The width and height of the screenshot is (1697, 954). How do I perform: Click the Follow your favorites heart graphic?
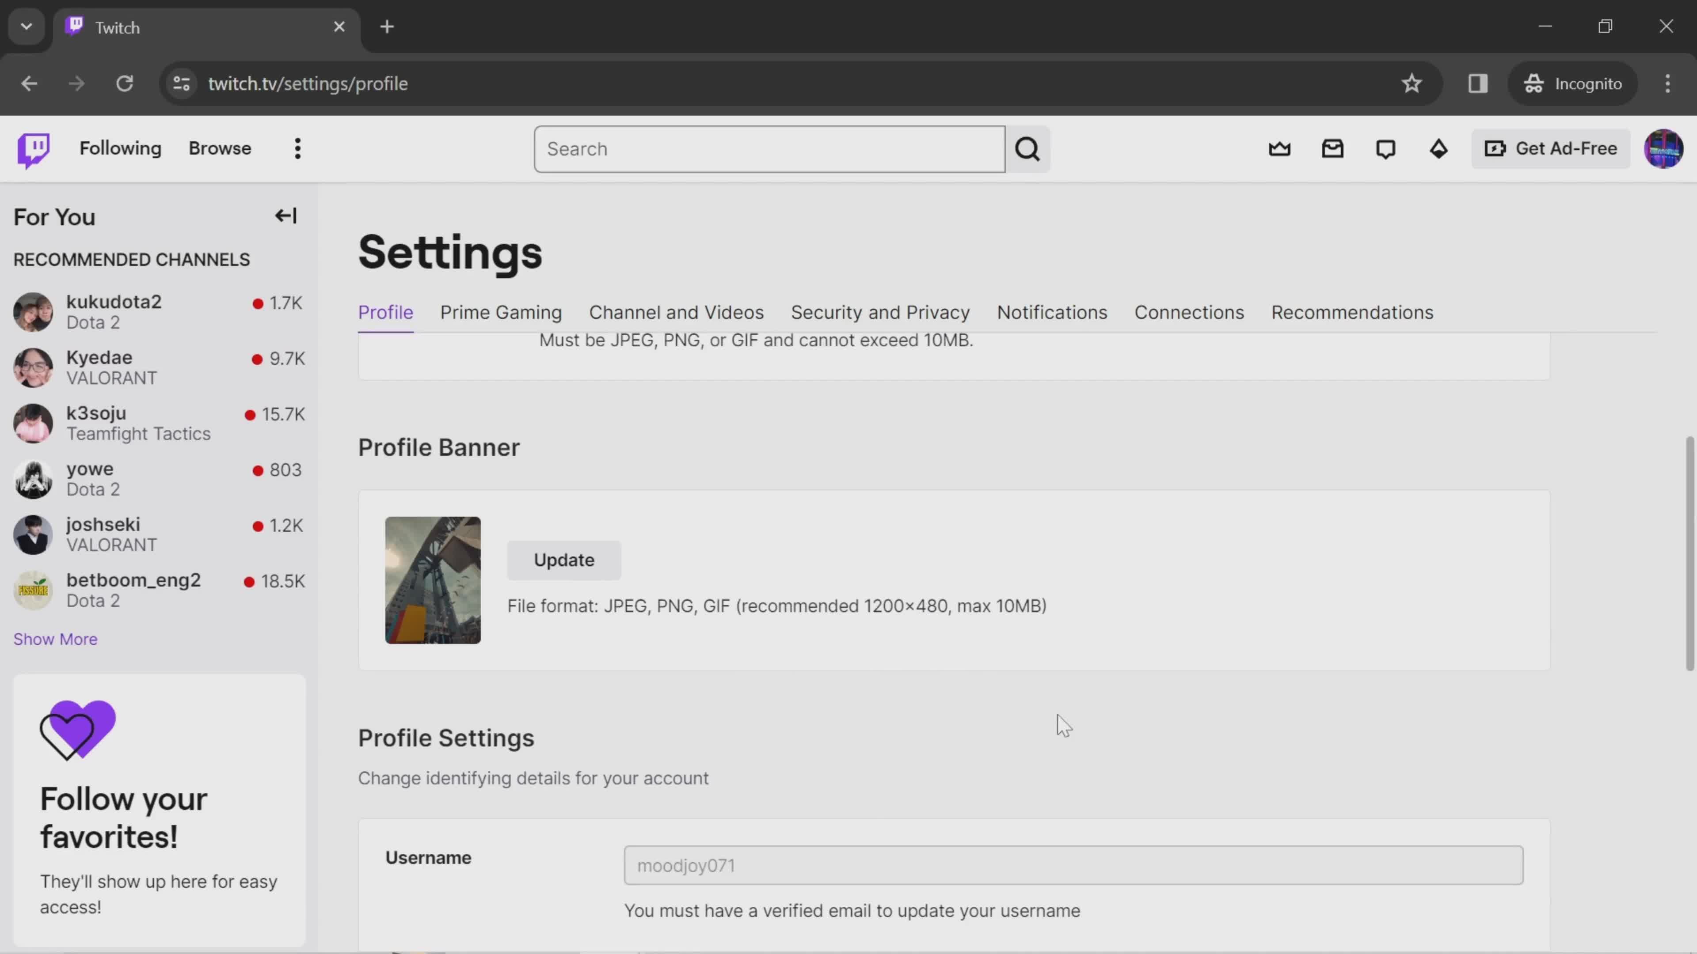(x=78, y=730)
